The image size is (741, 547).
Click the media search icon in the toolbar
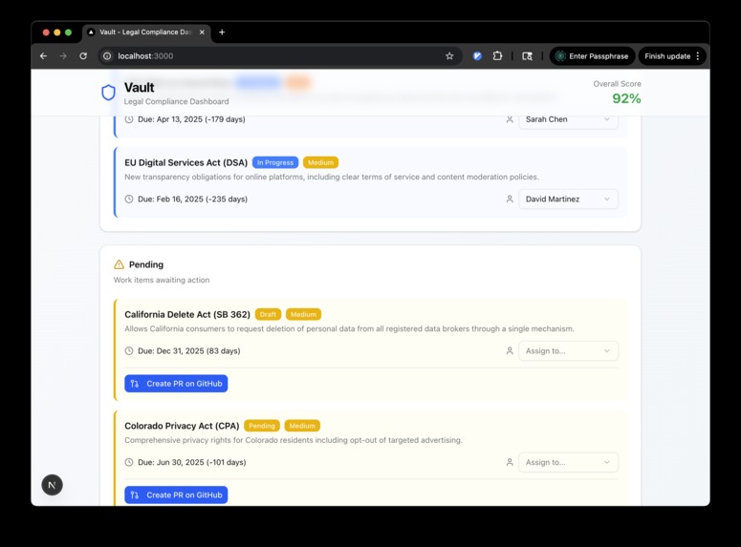point(527,56)
